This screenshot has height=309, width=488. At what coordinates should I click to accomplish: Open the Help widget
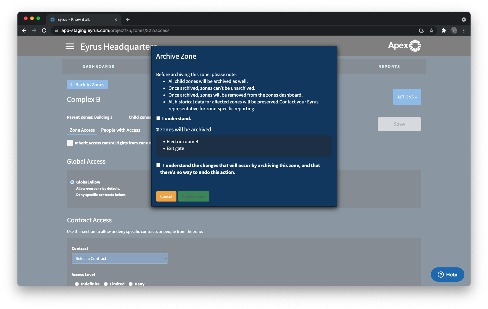pyautogui.click(x=448, y=275)
